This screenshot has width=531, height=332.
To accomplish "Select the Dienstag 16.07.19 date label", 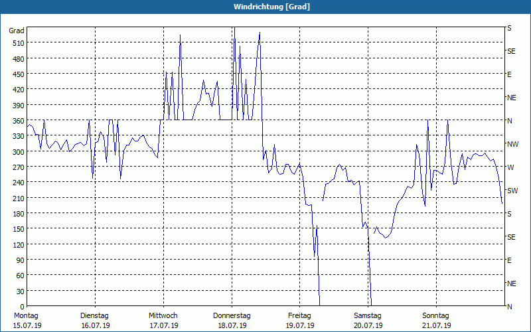I will point(94,320).
